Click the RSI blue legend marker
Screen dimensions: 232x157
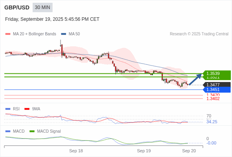pos(8,109)
